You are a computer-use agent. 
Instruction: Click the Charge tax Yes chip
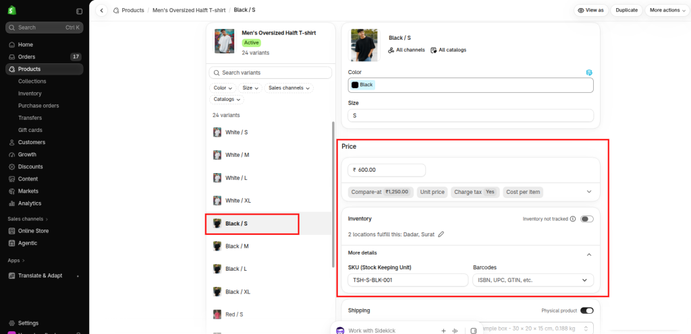[475, 192]
